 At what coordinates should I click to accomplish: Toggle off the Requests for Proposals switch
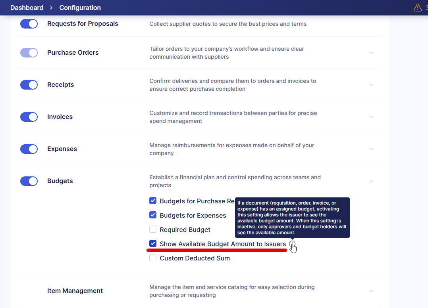pos(29,24)
